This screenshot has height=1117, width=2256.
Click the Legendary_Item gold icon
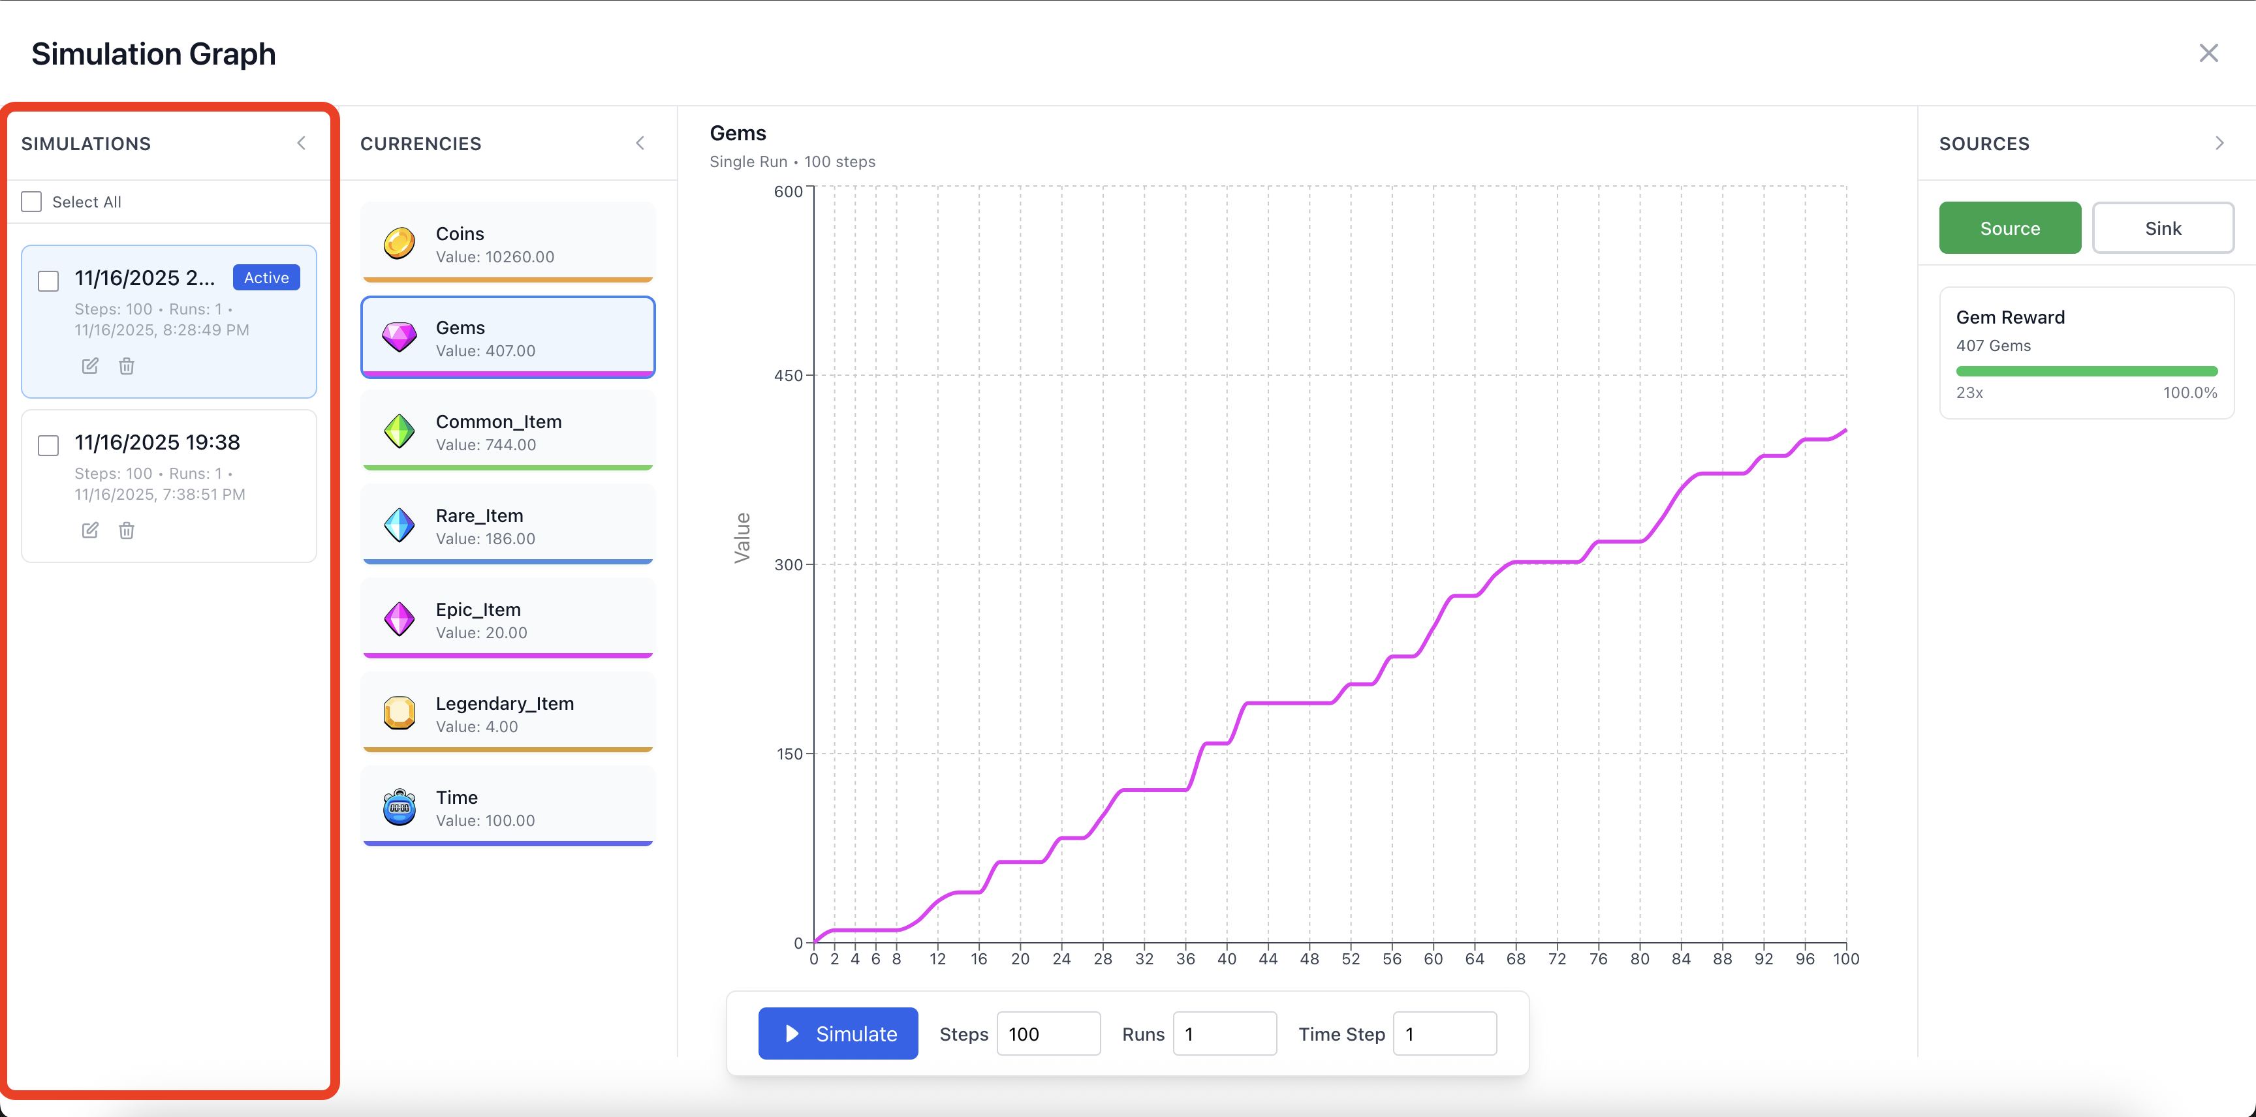[399, 713]
